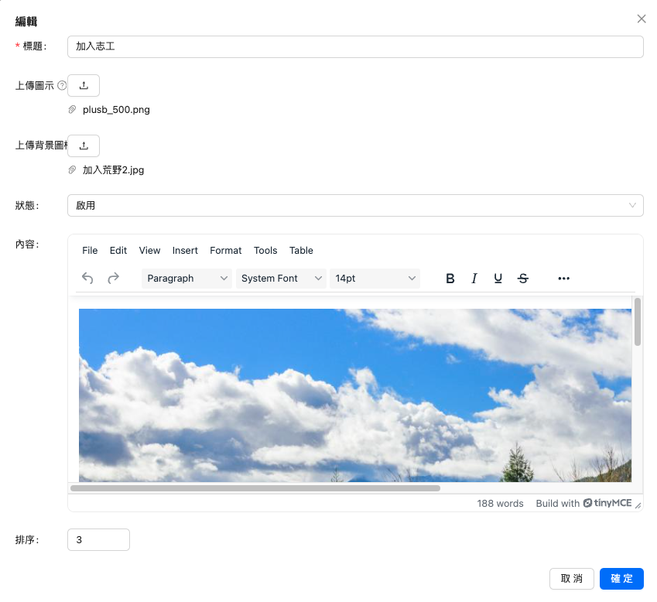Click the help icon beside 上傳圖示
Image resolution: width=657 pixels, height=602 pixels.
(62, 86)
